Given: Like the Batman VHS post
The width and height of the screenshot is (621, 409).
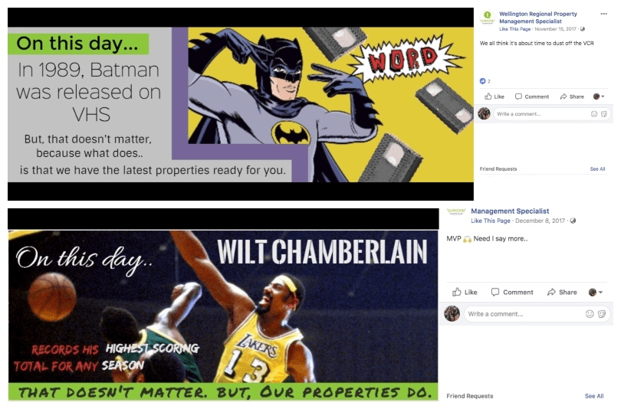Looking at the screenshot, I should point(495,97).
